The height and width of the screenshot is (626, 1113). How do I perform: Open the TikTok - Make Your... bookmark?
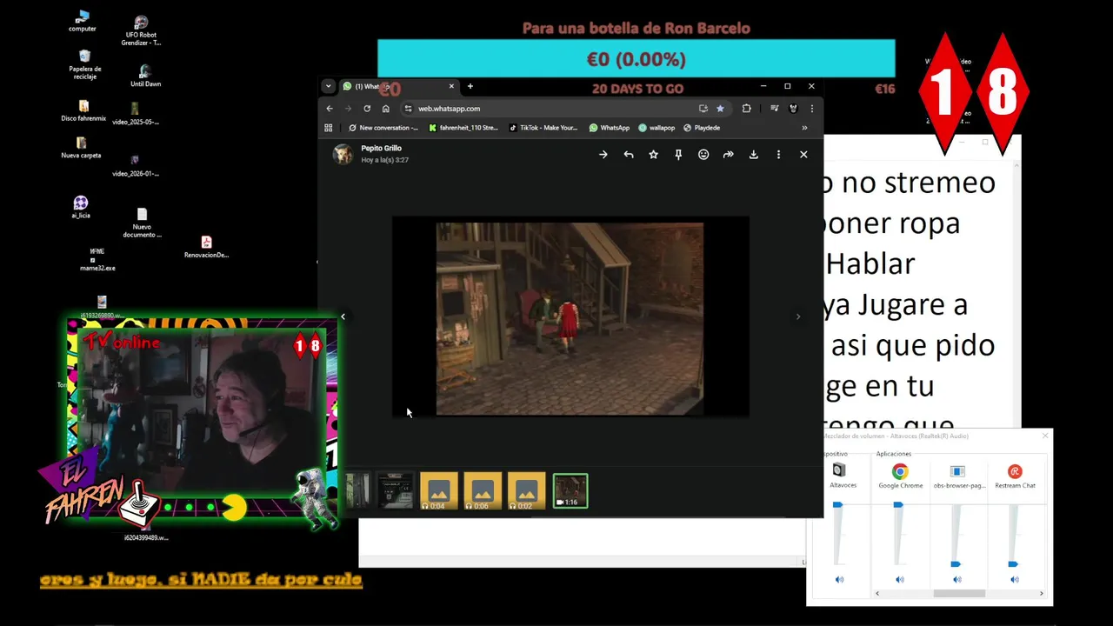[x=543, y=128]
